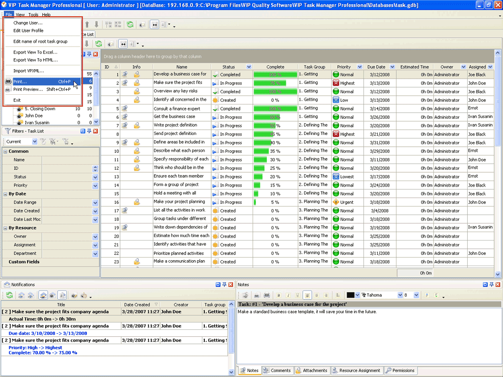The image size is (503, 377).
Task: Click the Highest priority icon for task 8
Action: coord(336,134)
